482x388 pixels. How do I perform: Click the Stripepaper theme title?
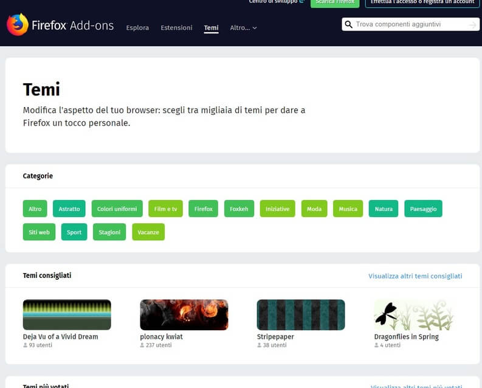coord(275,337)
